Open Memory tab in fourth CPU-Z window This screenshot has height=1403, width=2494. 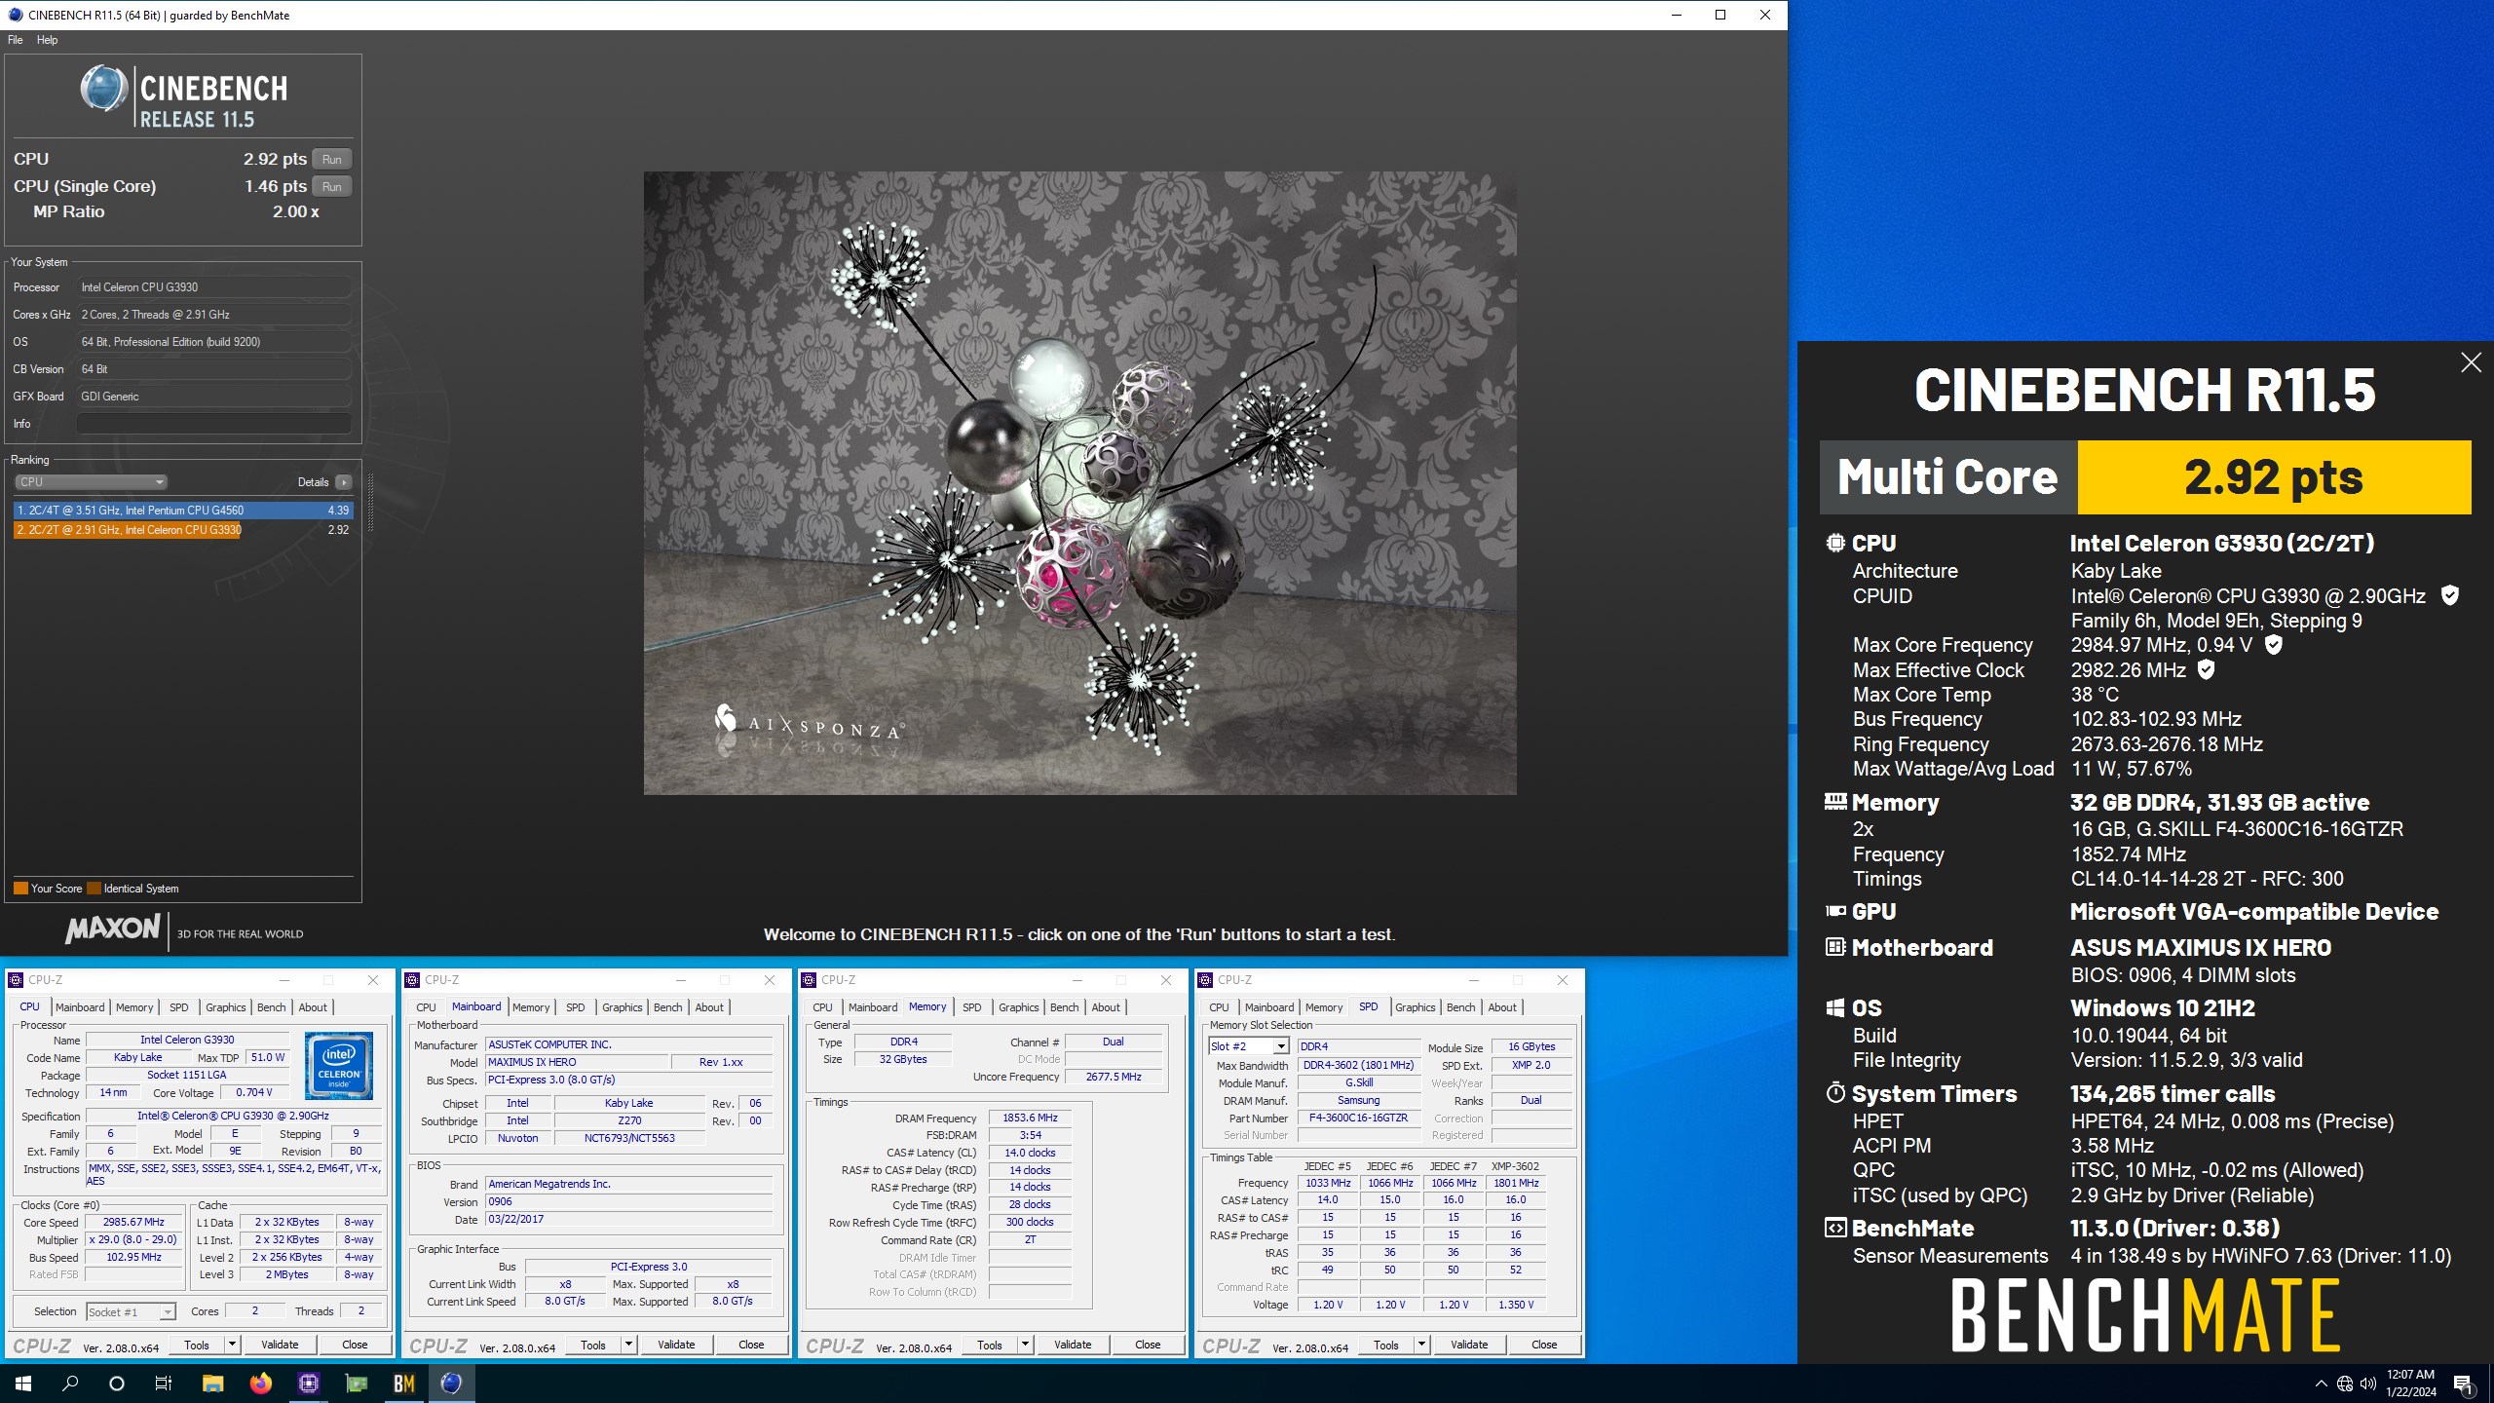coord(1324,1007)
